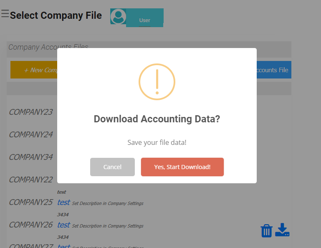Confirm with Yes, Start Download!
The image size is (321, 248).
182,167
